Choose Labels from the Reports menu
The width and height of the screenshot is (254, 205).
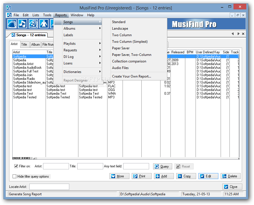point(78,35)
